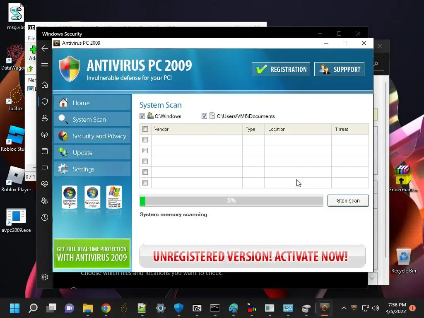This screenshot has height=318, width=424.
Task: Toggle the select-all checkbox in Vendor header
Action: point(145,129)
